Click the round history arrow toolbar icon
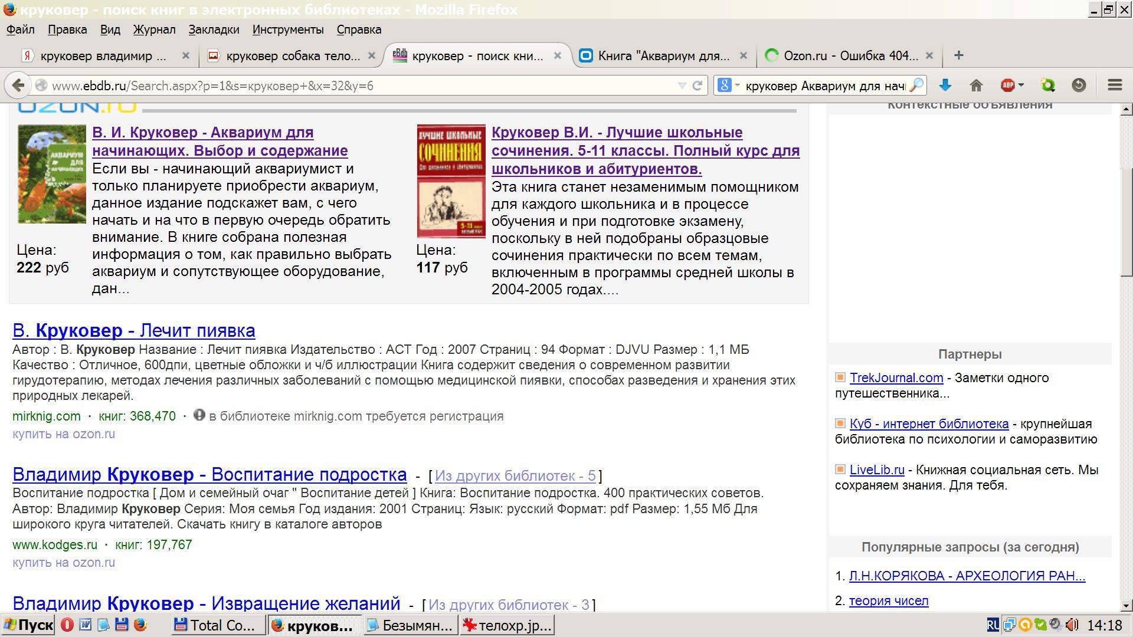Image resolution: width=1133 pixels, height=637 pixels. pyautogui.click(x=1078, y=86)
